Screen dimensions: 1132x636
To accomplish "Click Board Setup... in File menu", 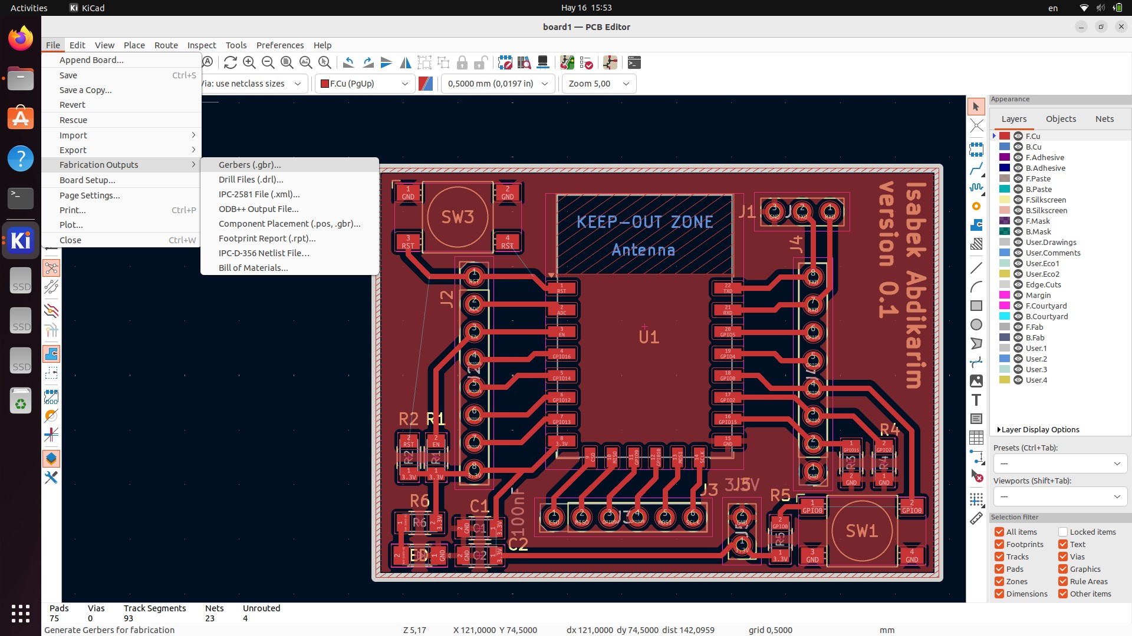I will [x=87, y=180].
